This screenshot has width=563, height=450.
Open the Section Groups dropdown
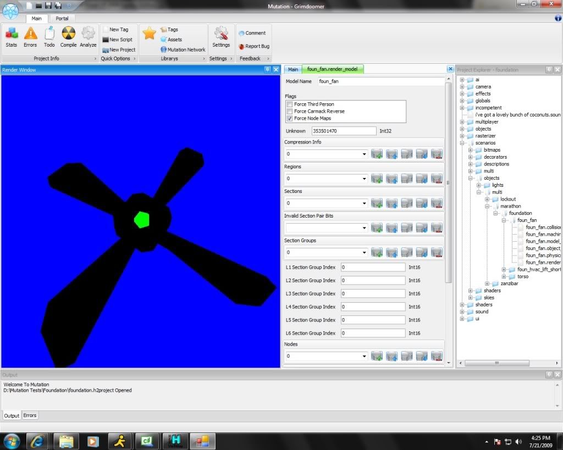[x=364, y=252]
